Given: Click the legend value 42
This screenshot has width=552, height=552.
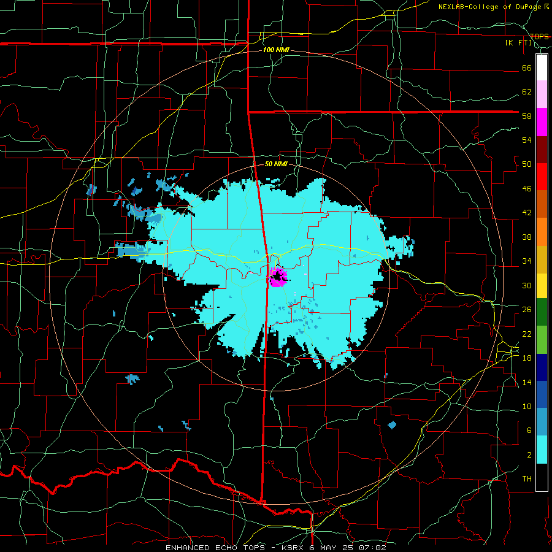Looking at the screenshot, I should click(527, 213).
